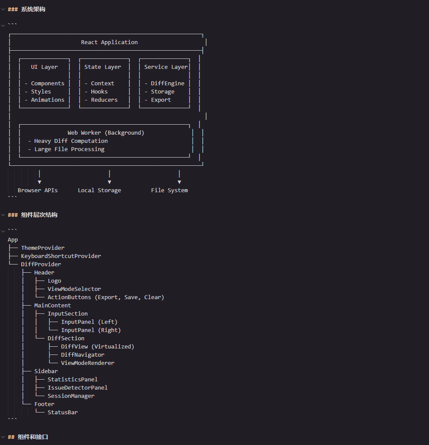This screenshot has height=445, width=429.
Task: Click the StatusBar tree line
Action: [x=63, y=413]
